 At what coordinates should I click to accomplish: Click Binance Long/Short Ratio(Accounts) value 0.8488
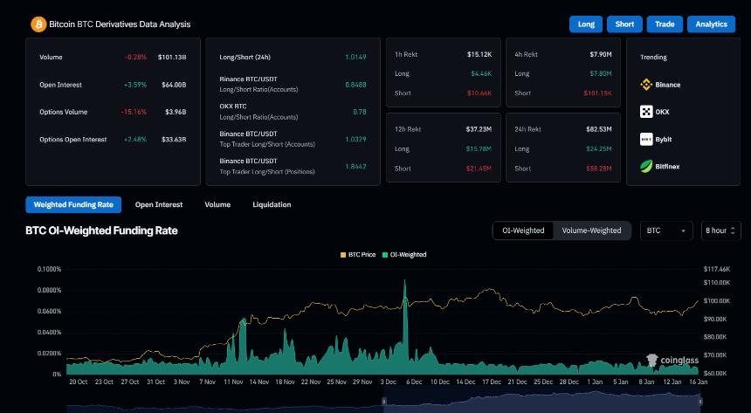[x=355, y=85]
